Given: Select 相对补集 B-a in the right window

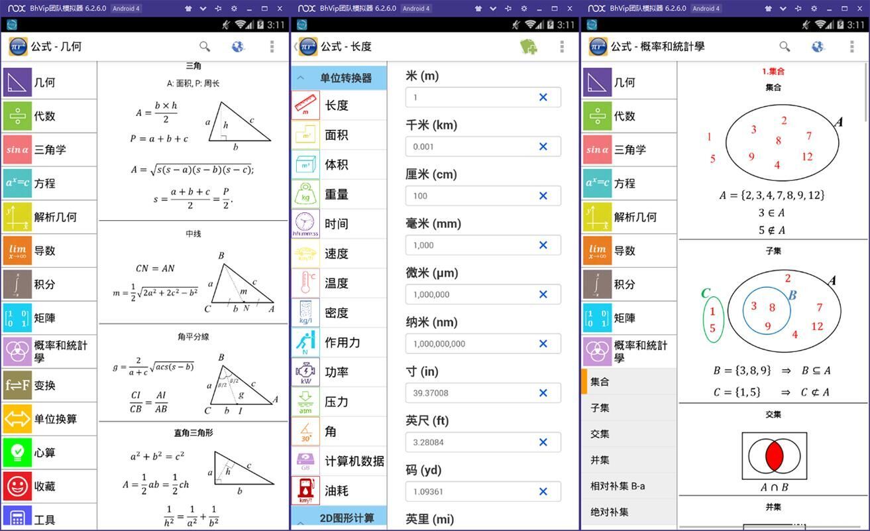Looking at the screenshot, I should (x=629, y=486).
